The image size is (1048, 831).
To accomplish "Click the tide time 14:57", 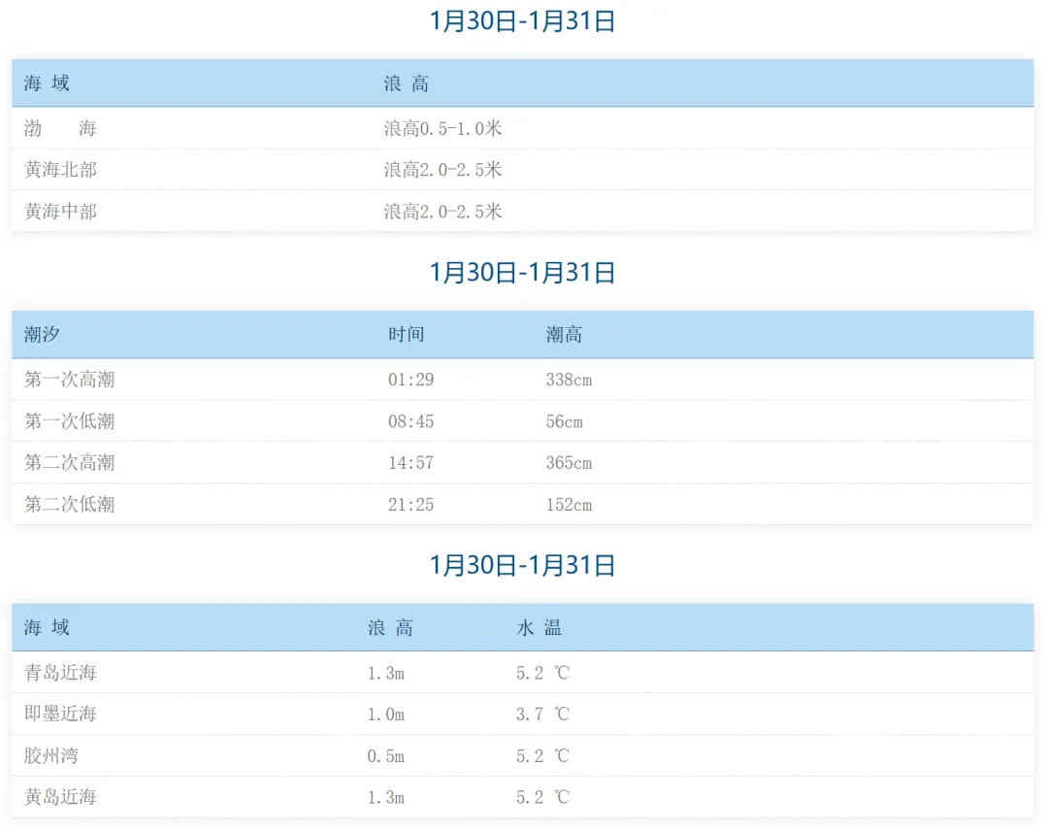I will point(411,463).
